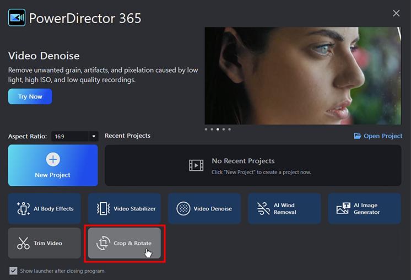Click the plus icon in New Project
The image size is (411, 280).
pos(53,159)
